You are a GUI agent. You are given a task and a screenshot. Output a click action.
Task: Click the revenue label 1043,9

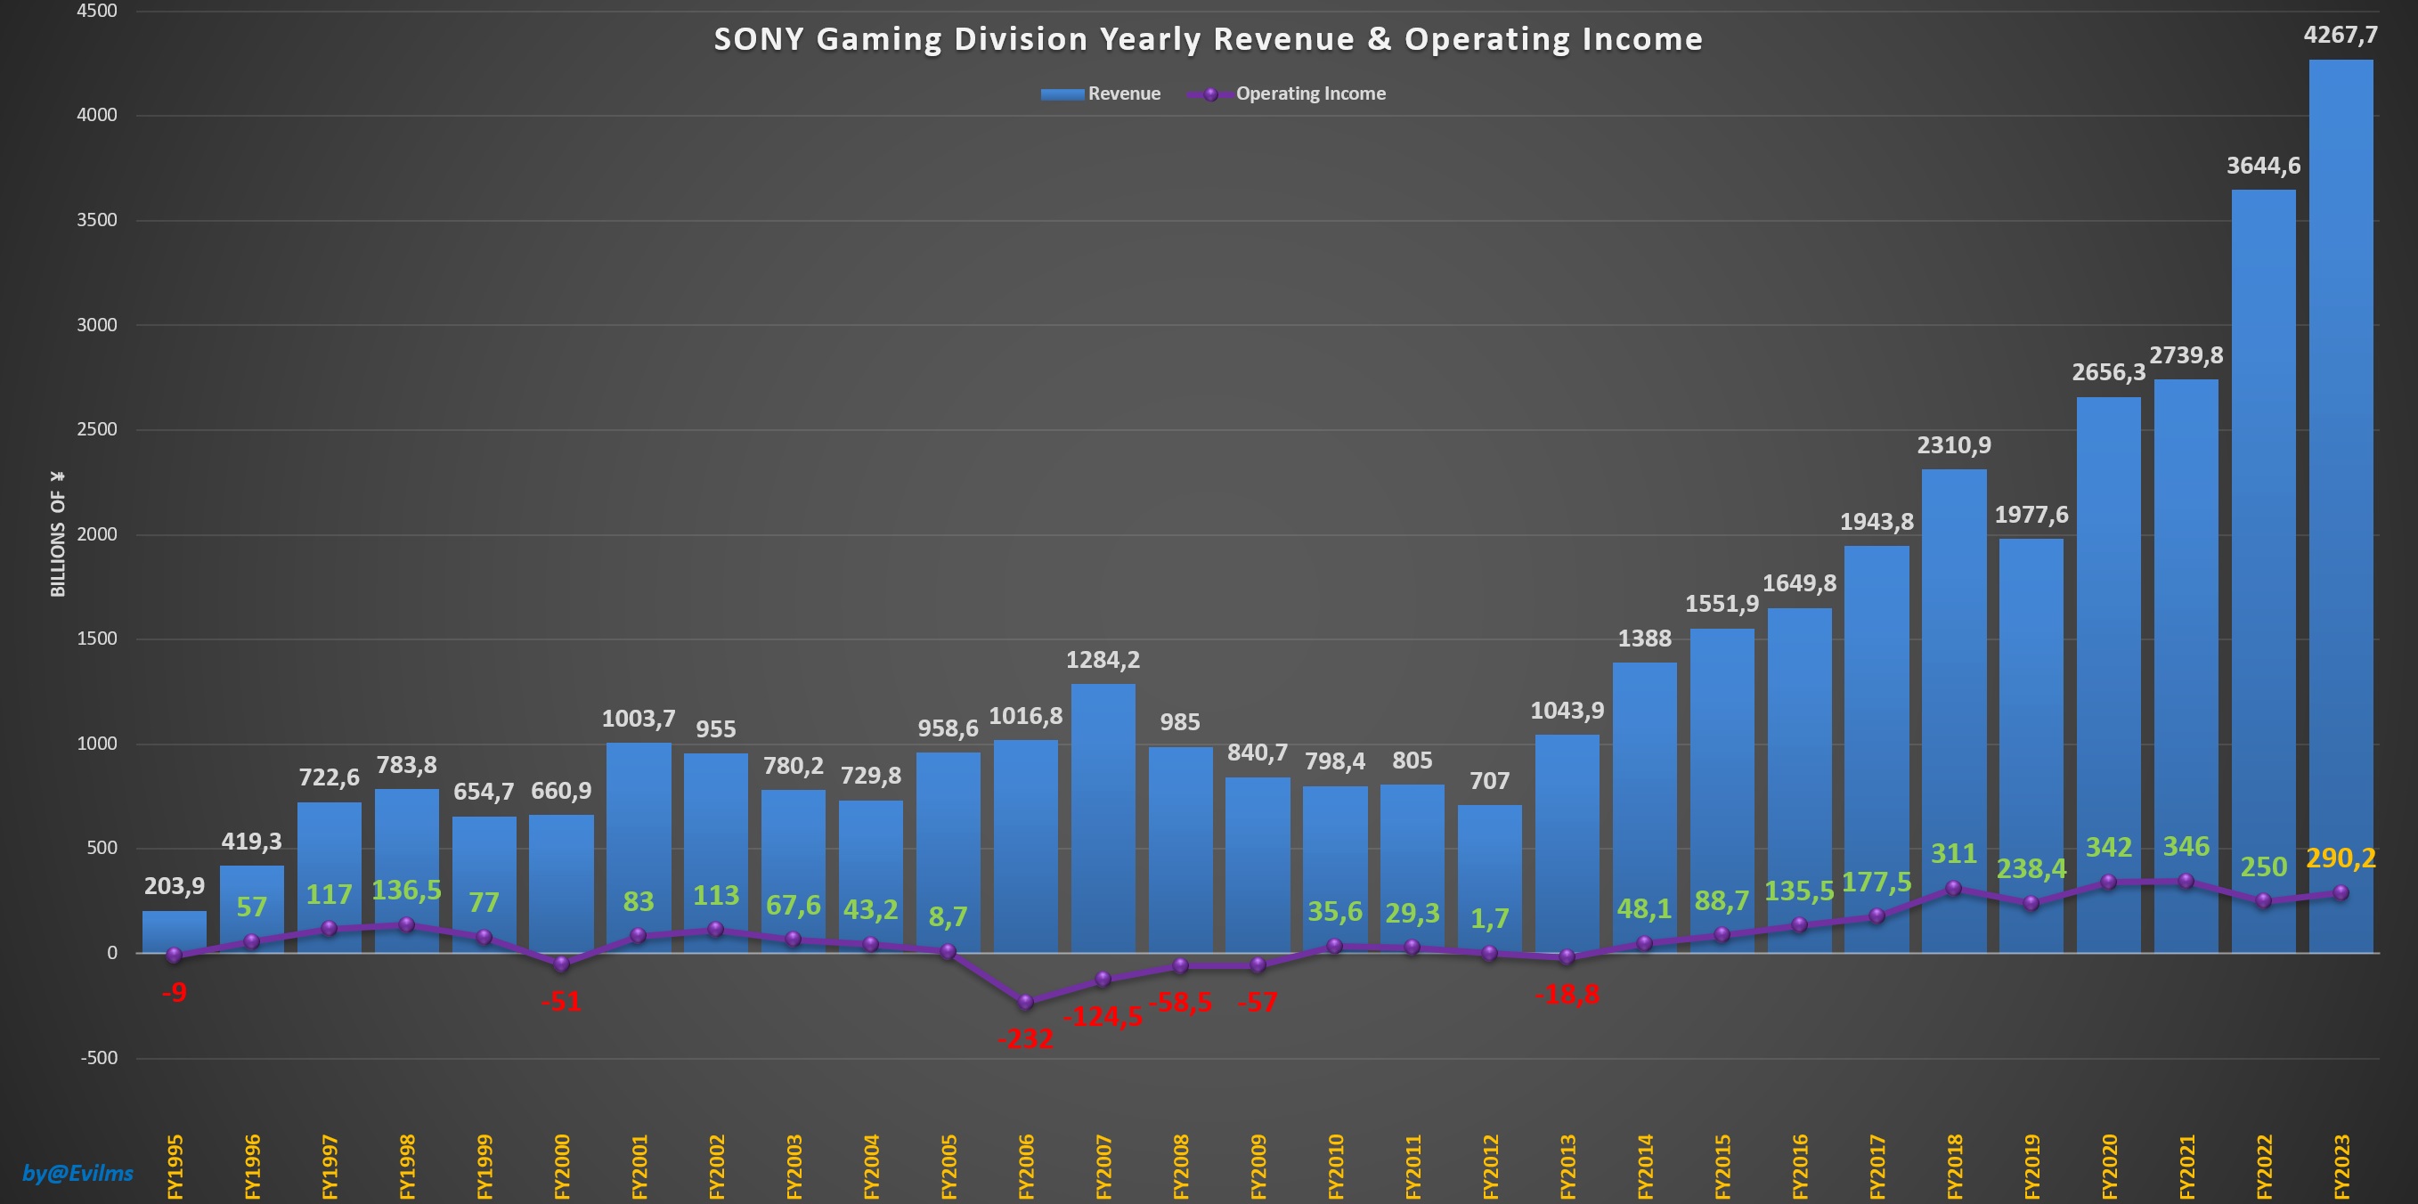point(1567,712)
